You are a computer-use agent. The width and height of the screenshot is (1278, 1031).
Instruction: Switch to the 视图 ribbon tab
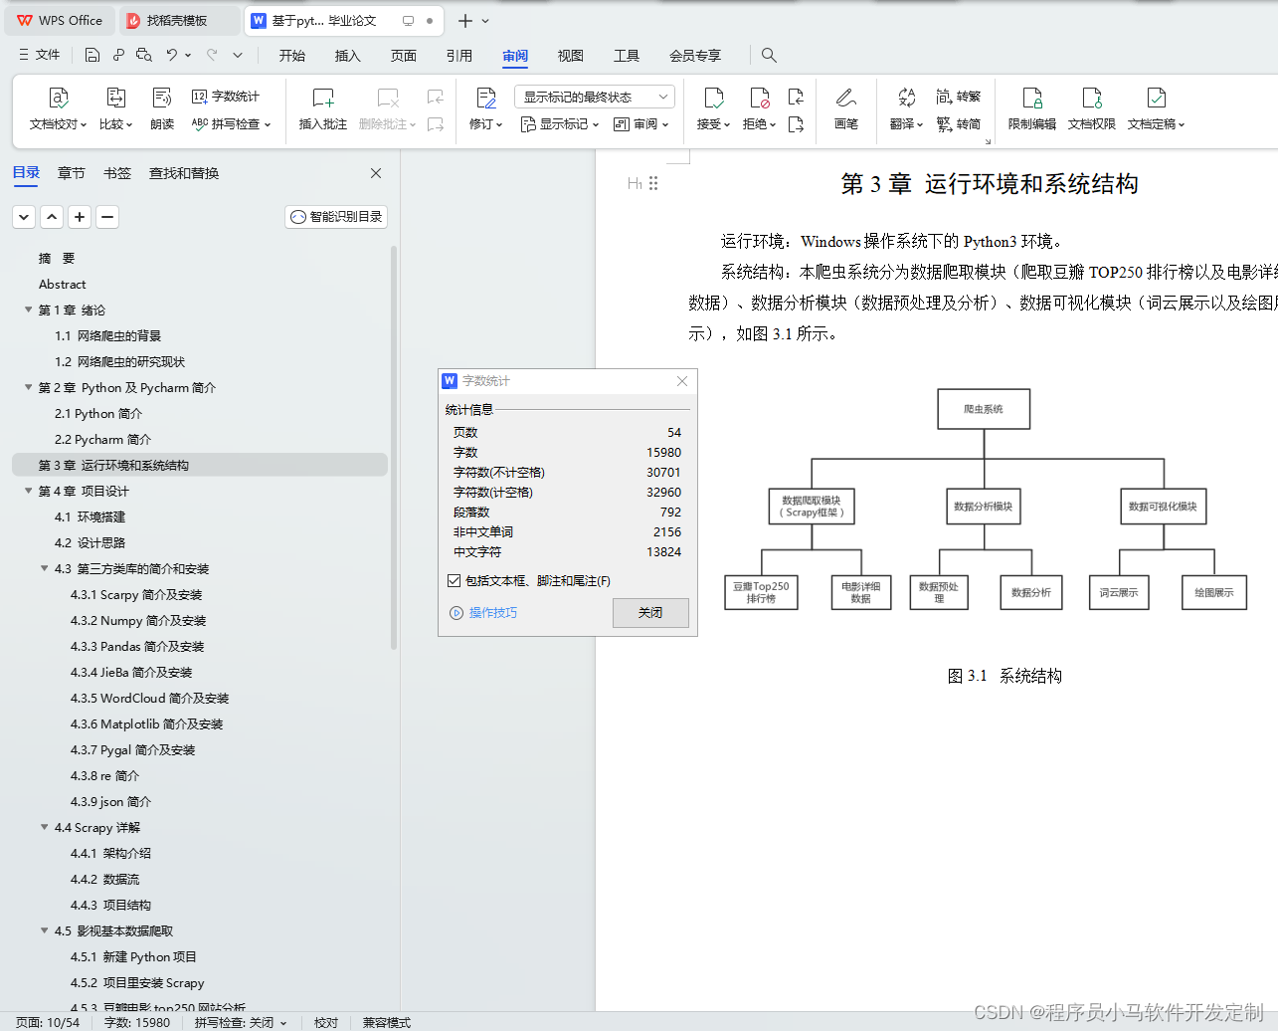point(570,56)
